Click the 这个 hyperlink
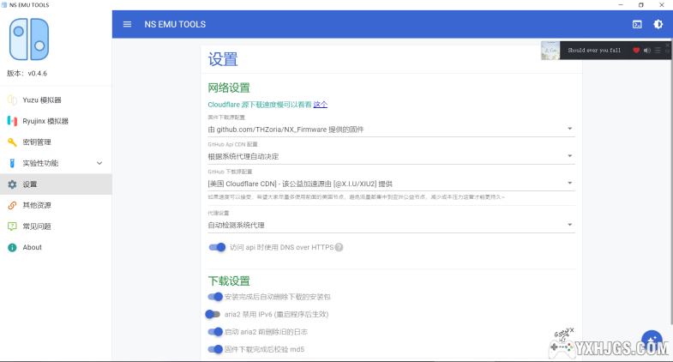673x362 pixels. [x=320, y=105]
